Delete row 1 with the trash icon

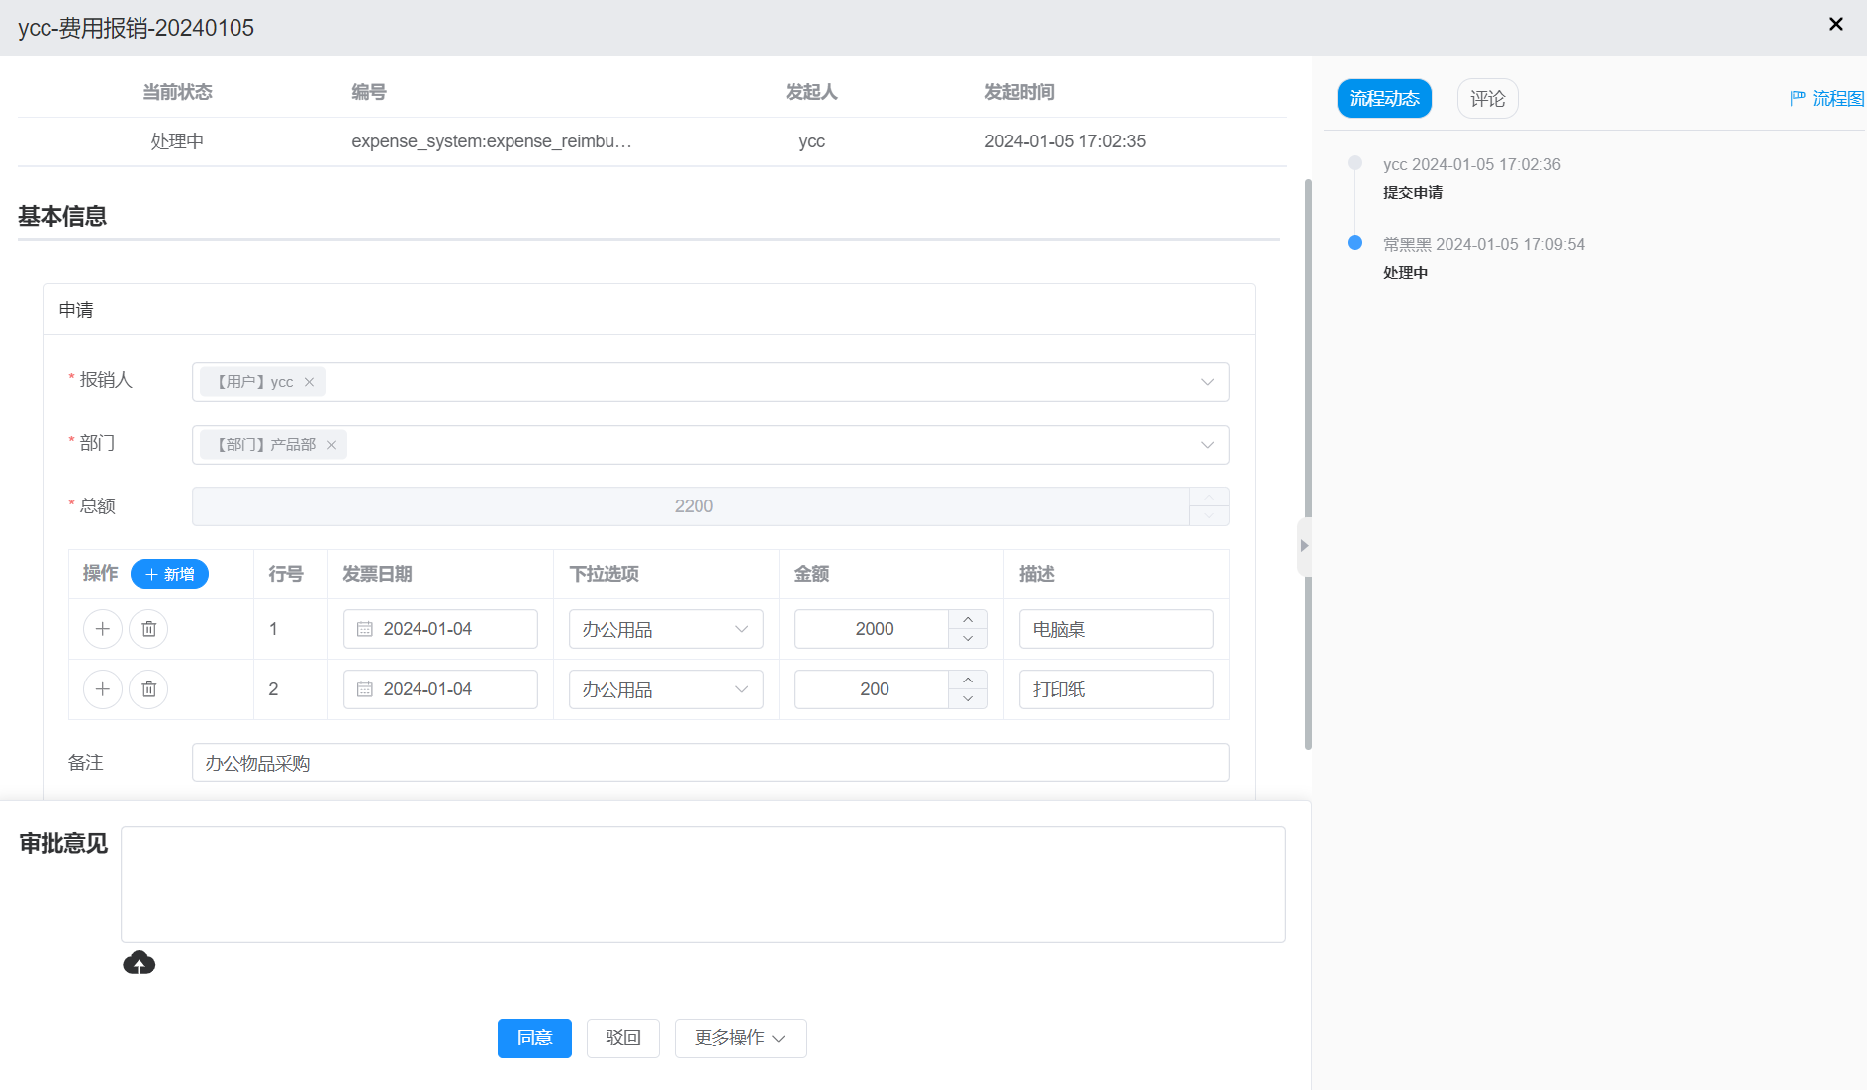tap(148, 629)
